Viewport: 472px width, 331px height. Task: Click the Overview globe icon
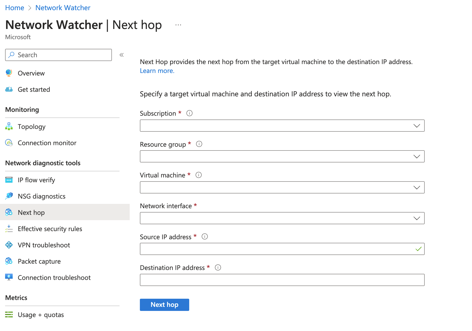point(9,73)
